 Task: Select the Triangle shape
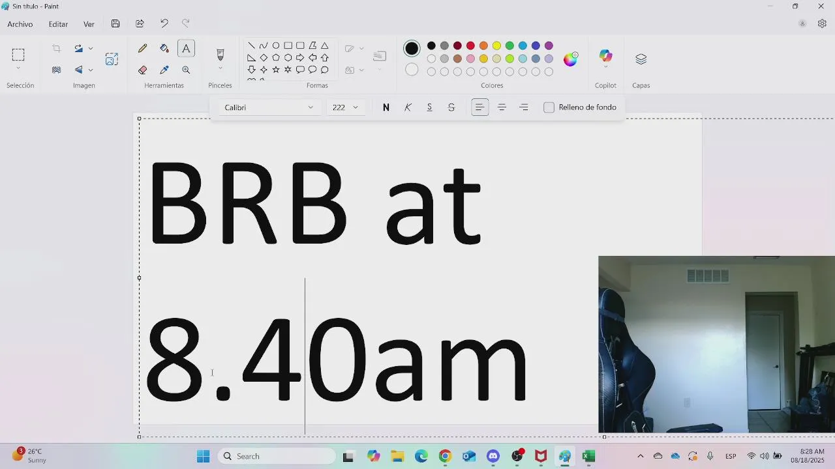click(x=324, y=46)
